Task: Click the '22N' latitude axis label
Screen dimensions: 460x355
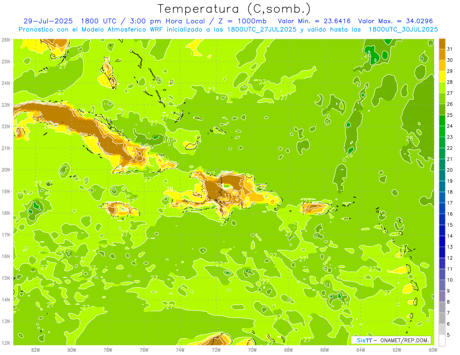Action: tap(5, 126)
